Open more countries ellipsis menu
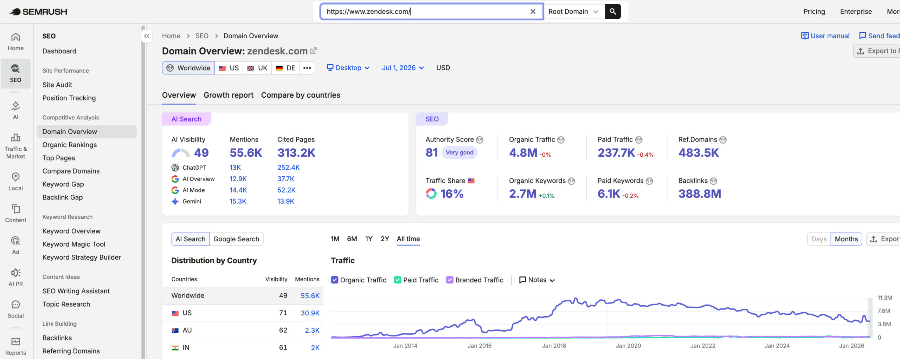Viewport: 900px width, 359px height. pyautogui.click(x=307, y=68)
